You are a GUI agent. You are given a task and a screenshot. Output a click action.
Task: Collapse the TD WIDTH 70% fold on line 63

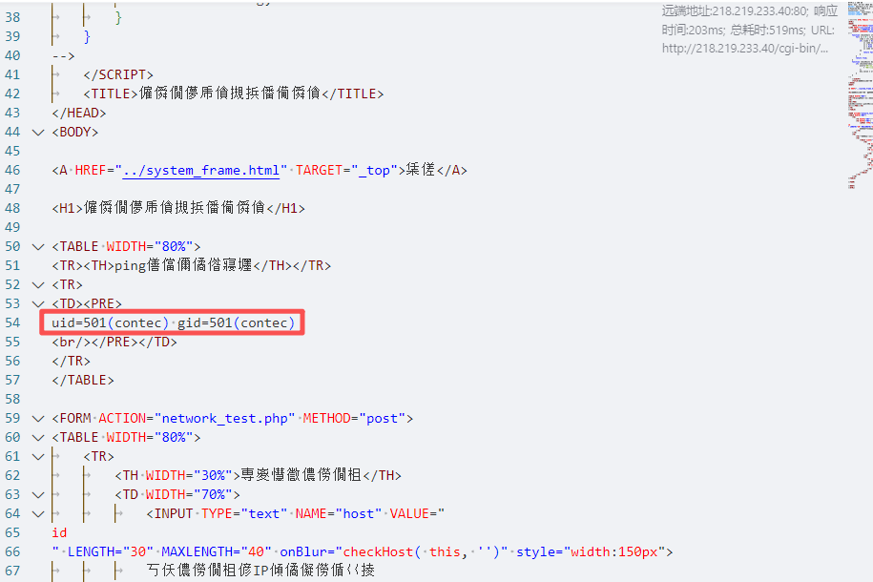point(38,494)
